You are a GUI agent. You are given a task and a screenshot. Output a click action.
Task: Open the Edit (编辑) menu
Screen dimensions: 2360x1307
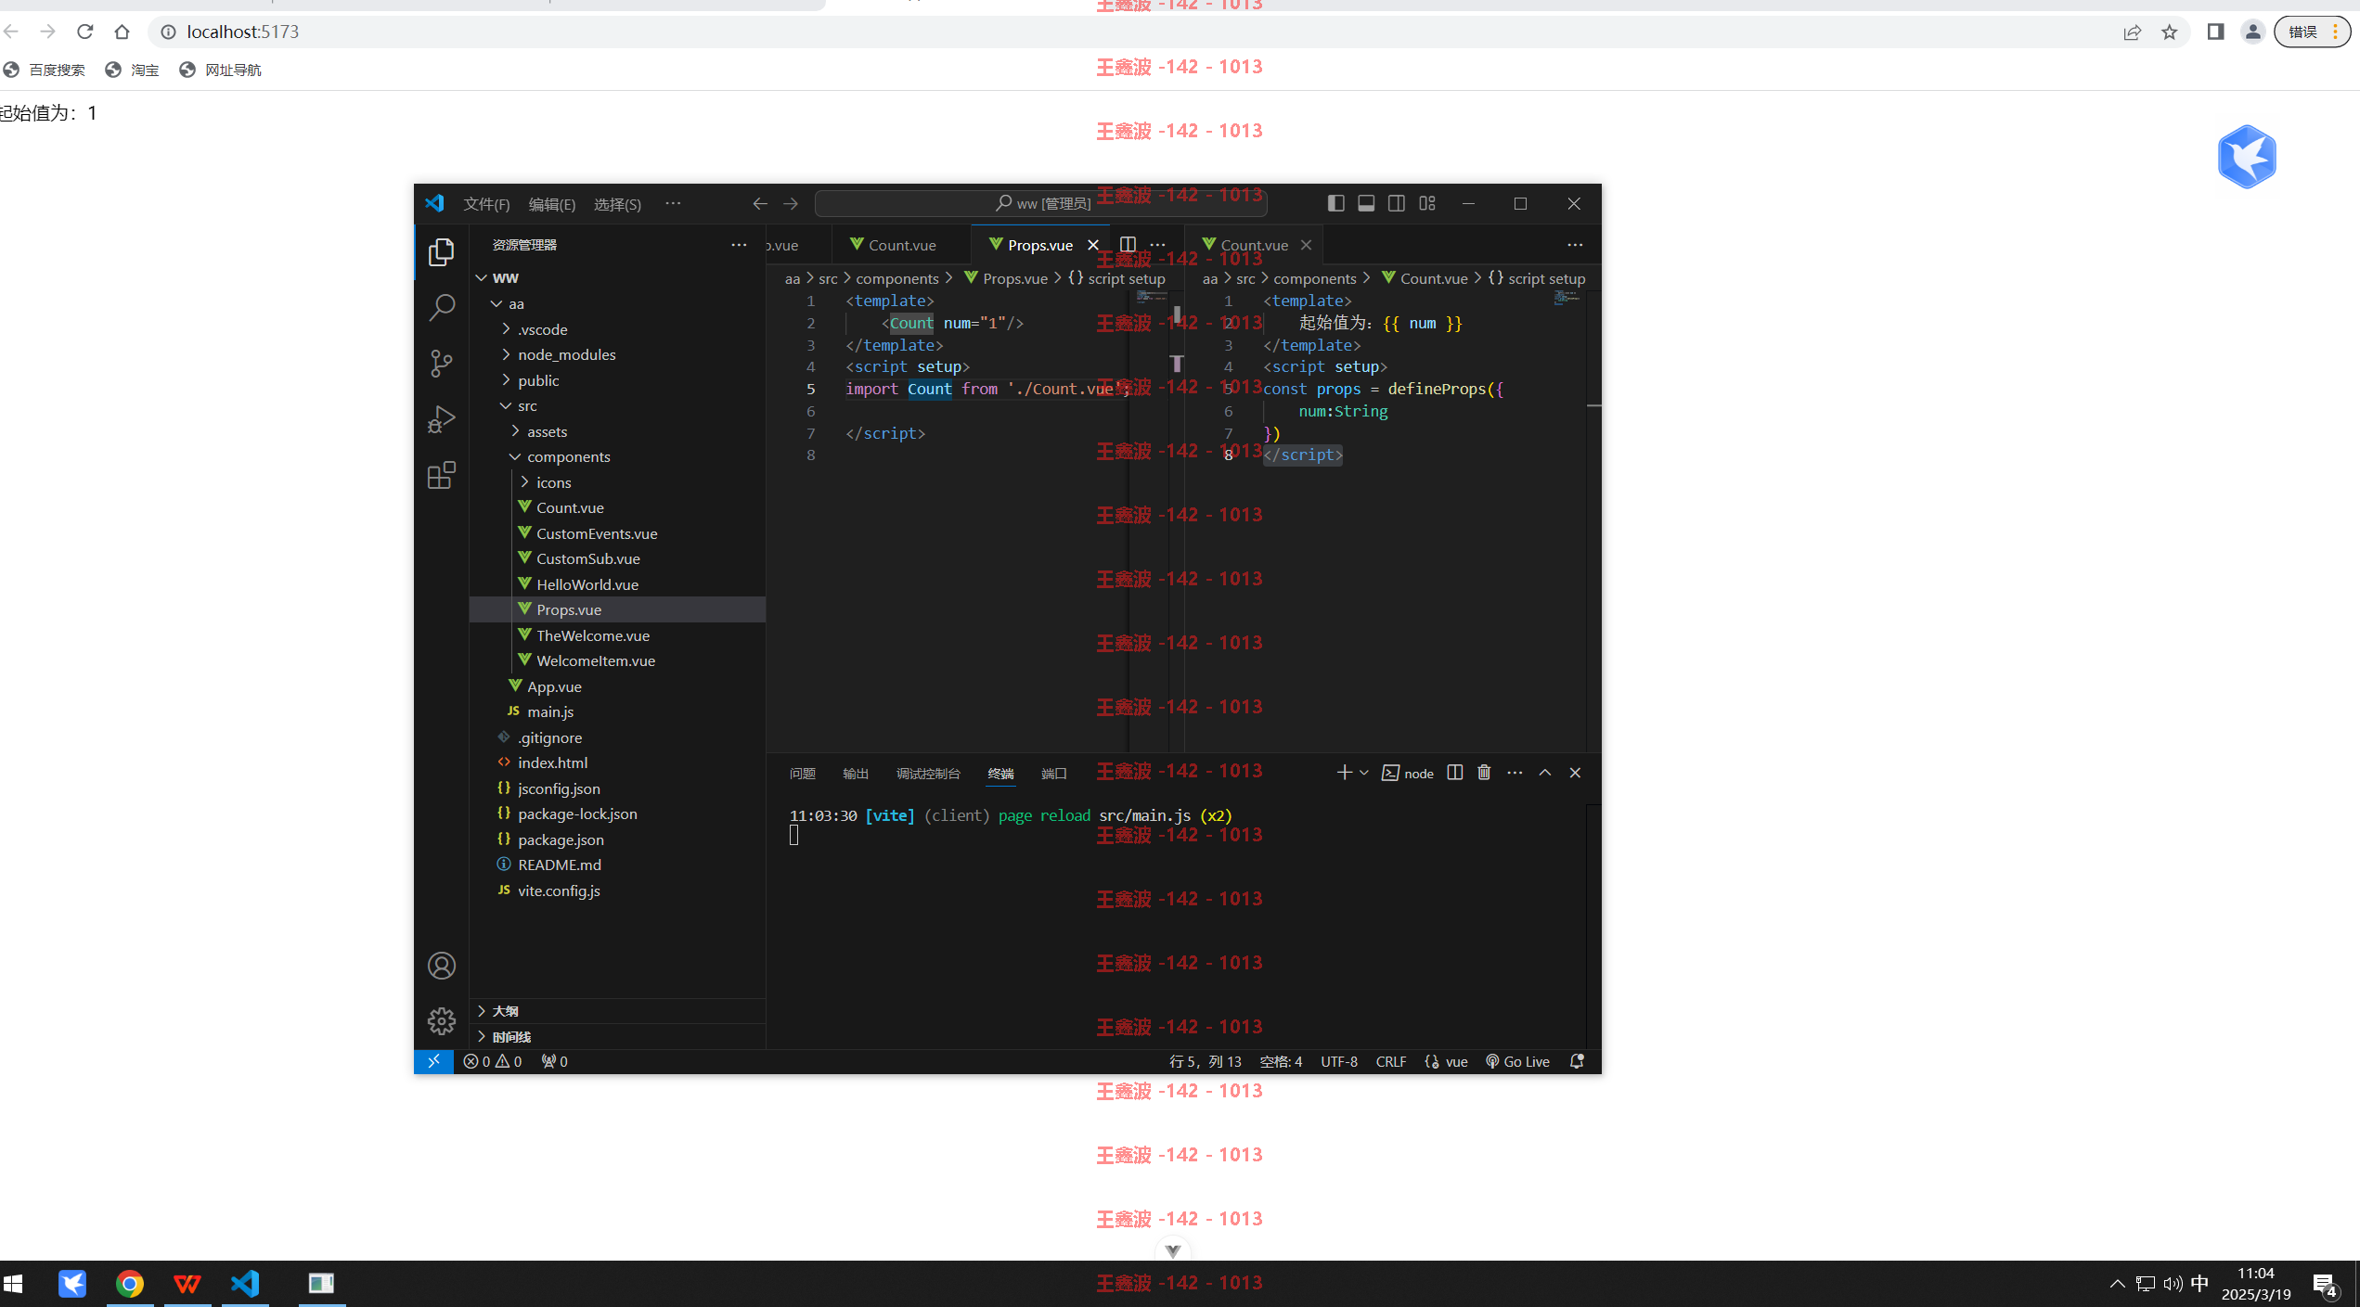[x=552, y=204]
